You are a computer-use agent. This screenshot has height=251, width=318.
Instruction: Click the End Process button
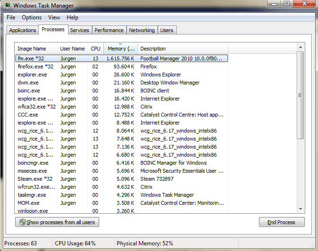[282, 222]
